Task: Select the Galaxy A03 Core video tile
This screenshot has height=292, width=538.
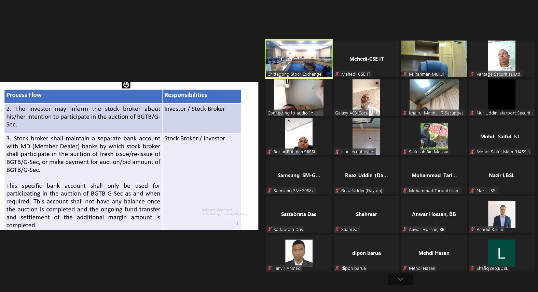Action: [367, 98]
